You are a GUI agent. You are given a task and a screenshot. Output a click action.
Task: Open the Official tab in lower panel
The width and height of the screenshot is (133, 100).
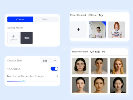[x=95, y=52]
